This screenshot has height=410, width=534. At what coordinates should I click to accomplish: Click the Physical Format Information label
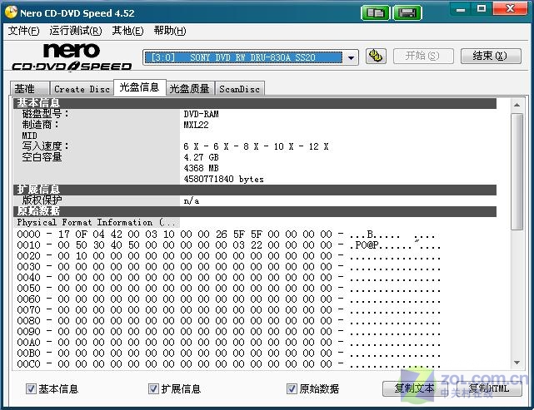(97, 222)
